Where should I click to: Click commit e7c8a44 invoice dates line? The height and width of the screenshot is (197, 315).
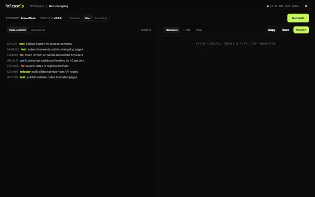pos(37,66)
